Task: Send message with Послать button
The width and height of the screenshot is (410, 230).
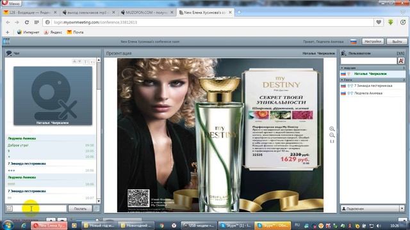Action: [80, 209]
